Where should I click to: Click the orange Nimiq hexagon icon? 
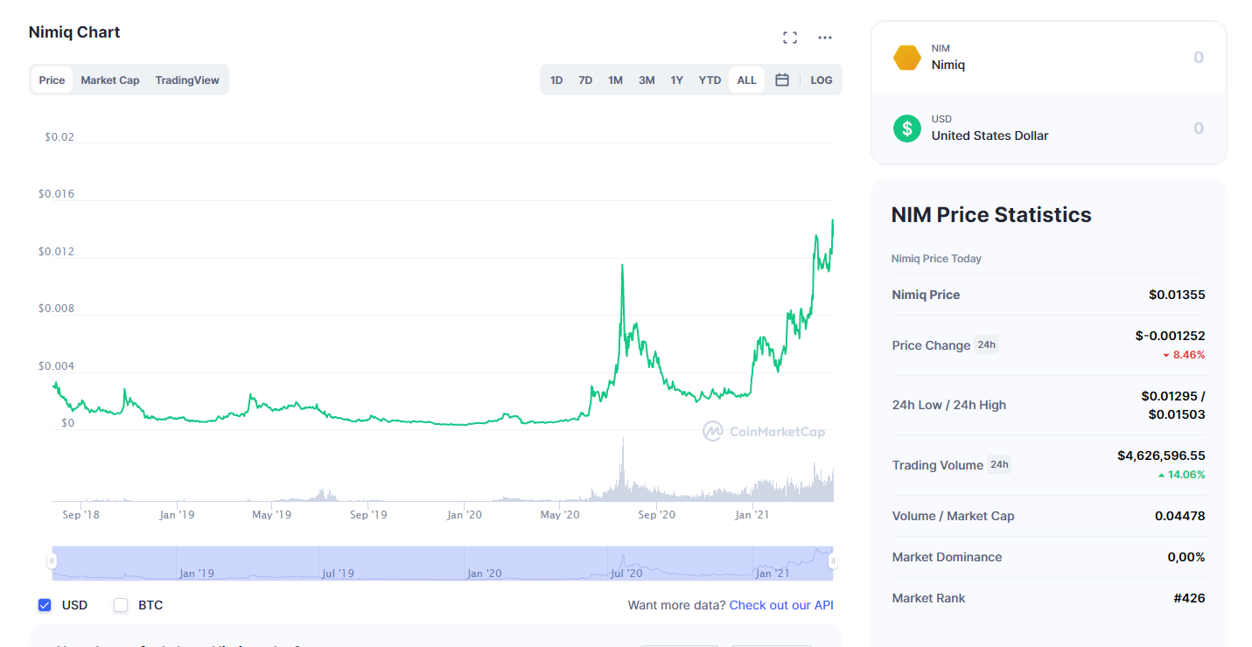point(907,58)
